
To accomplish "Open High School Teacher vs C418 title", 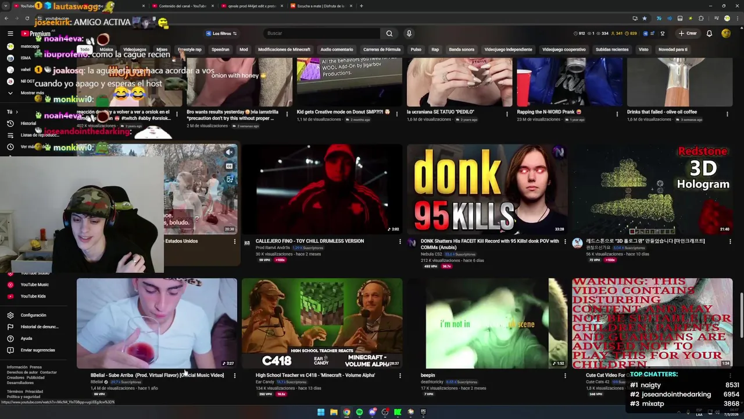I will (315, 375).
